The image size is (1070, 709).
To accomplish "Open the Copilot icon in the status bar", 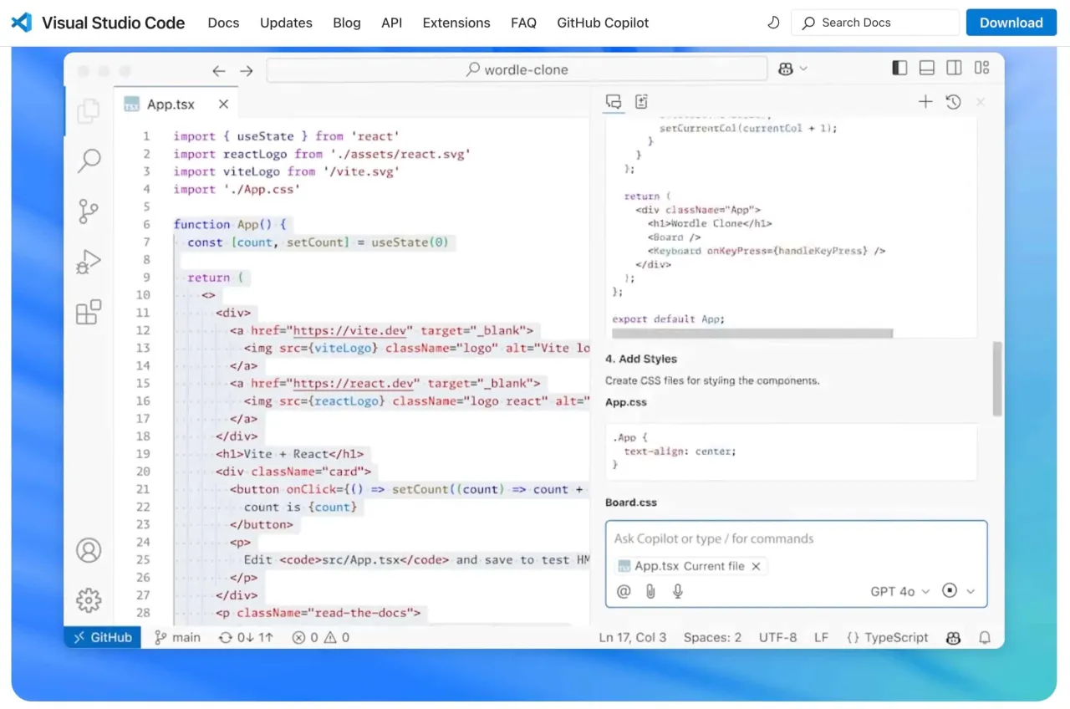I will (x=953, y=637).
